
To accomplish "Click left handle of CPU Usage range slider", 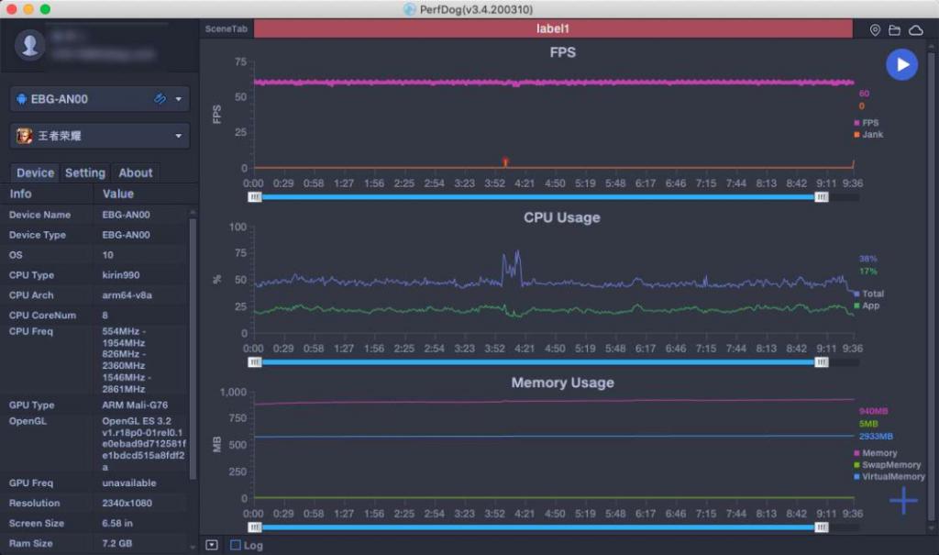I will coord(255,362).
